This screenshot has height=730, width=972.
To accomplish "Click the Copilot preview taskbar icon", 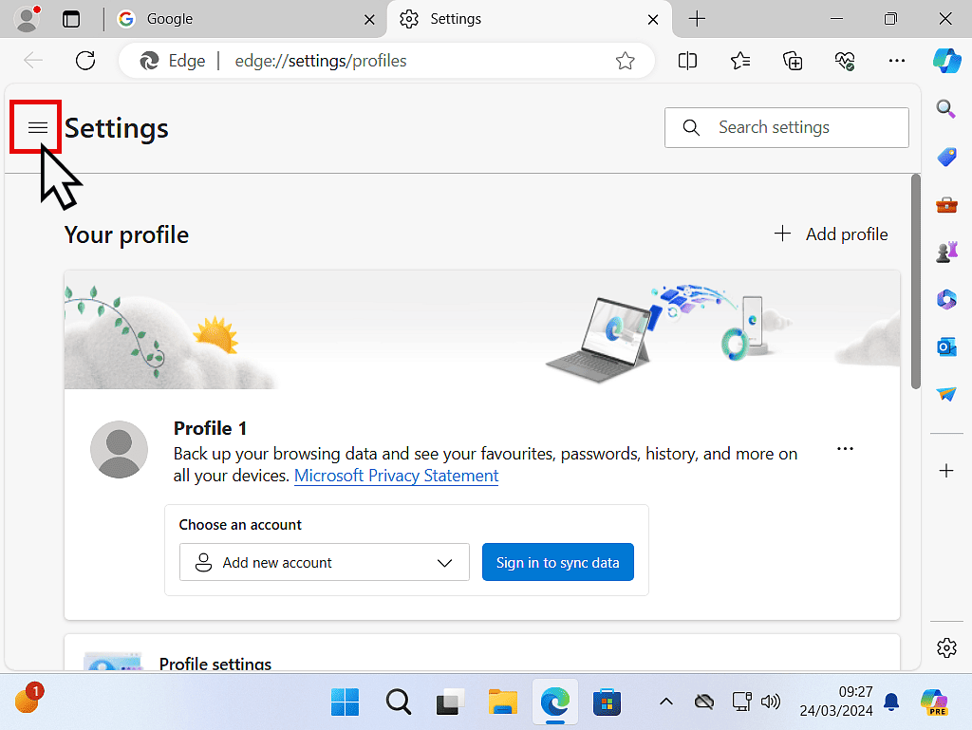I will 934,702.
